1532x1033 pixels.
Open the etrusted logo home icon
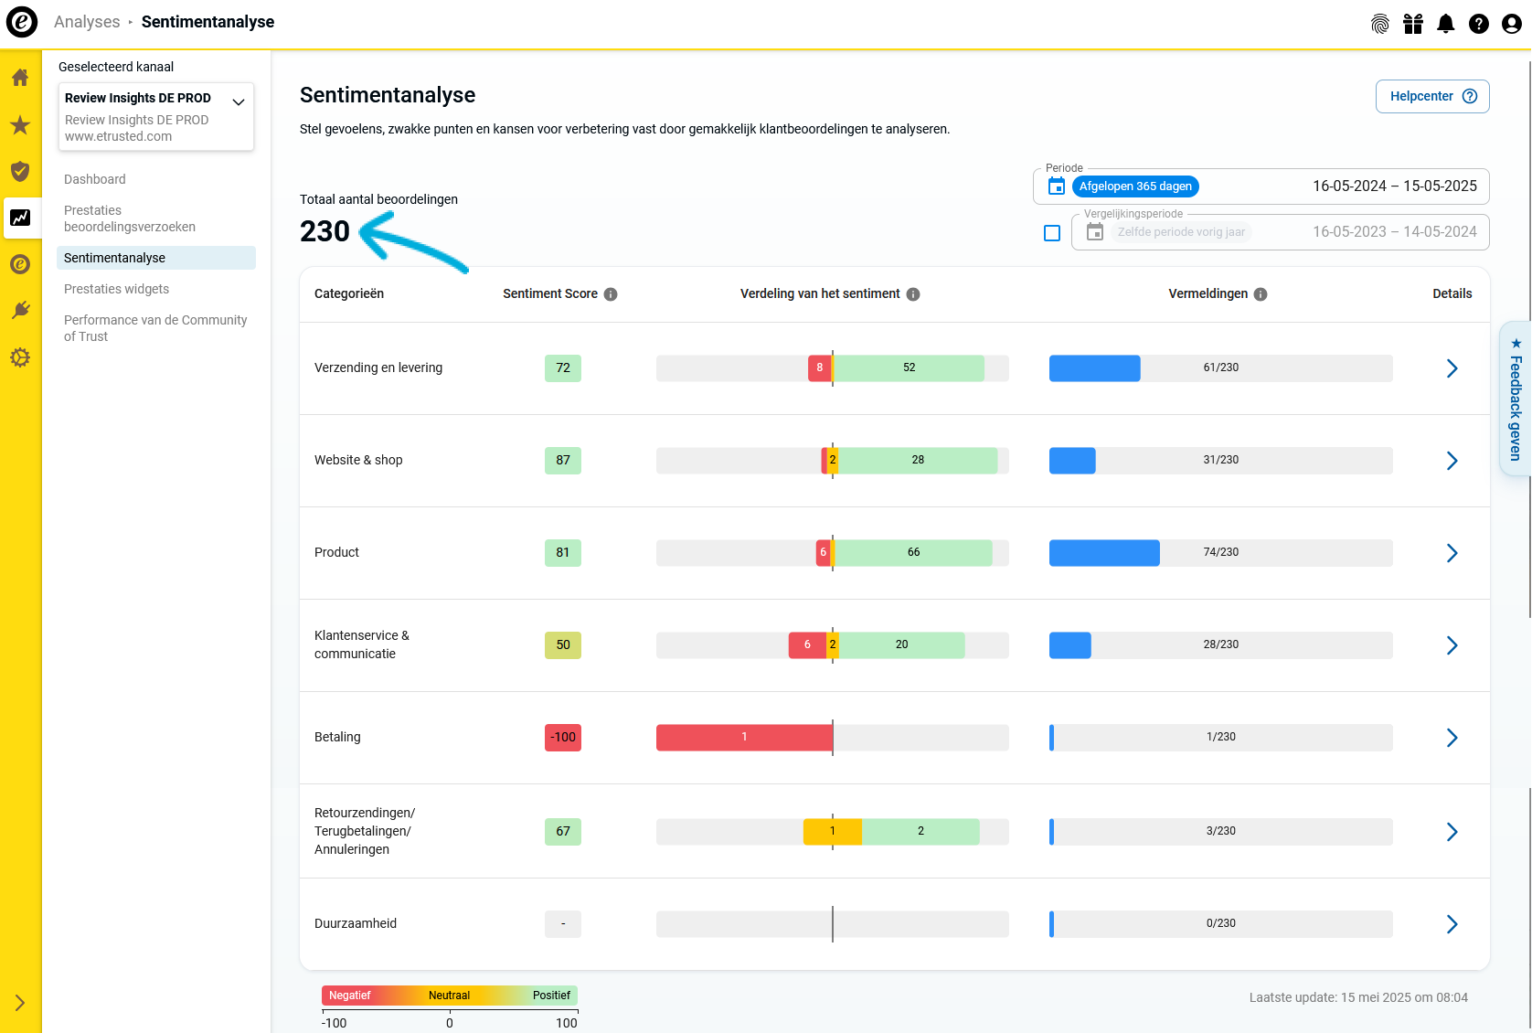(22, 22)
